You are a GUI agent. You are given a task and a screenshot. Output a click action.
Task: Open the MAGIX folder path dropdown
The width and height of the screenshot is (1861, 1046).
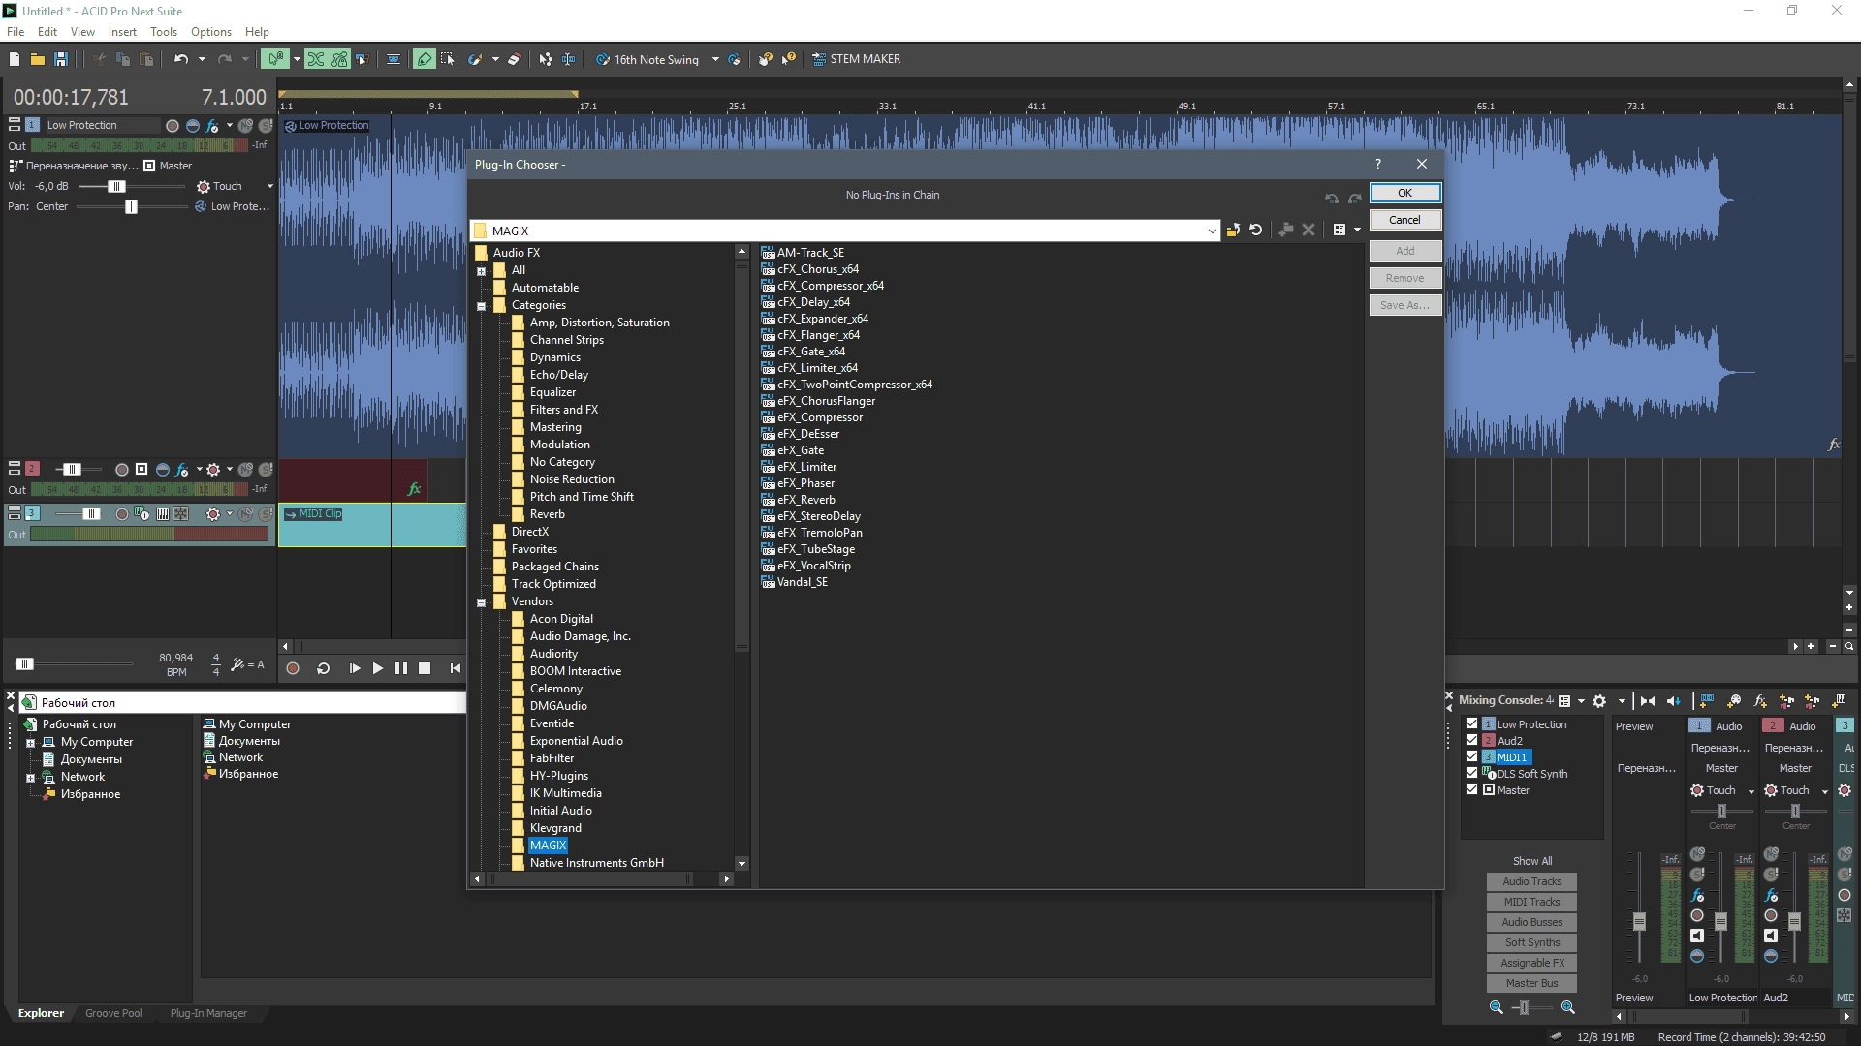(1212, 231)
